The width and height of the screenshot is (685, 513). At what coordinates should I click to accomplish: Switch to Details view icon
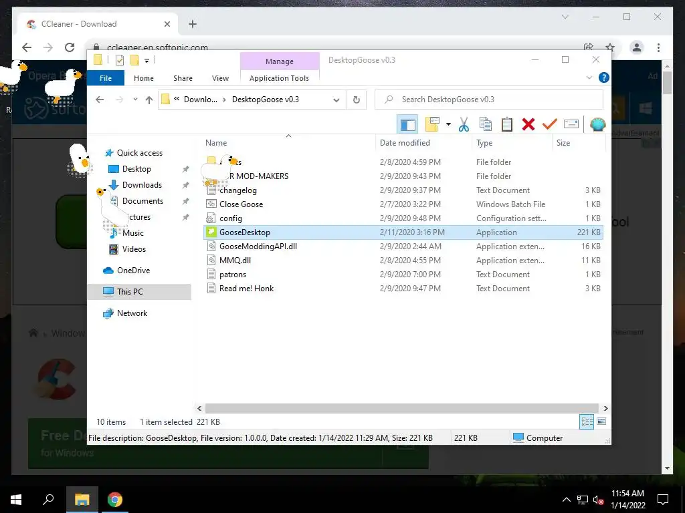[x=587, y=421]
